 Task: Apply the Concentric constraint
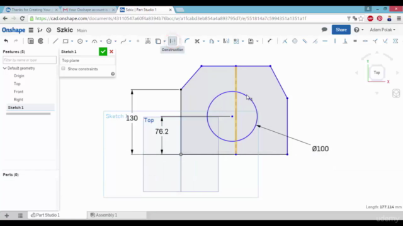point(295,41)
